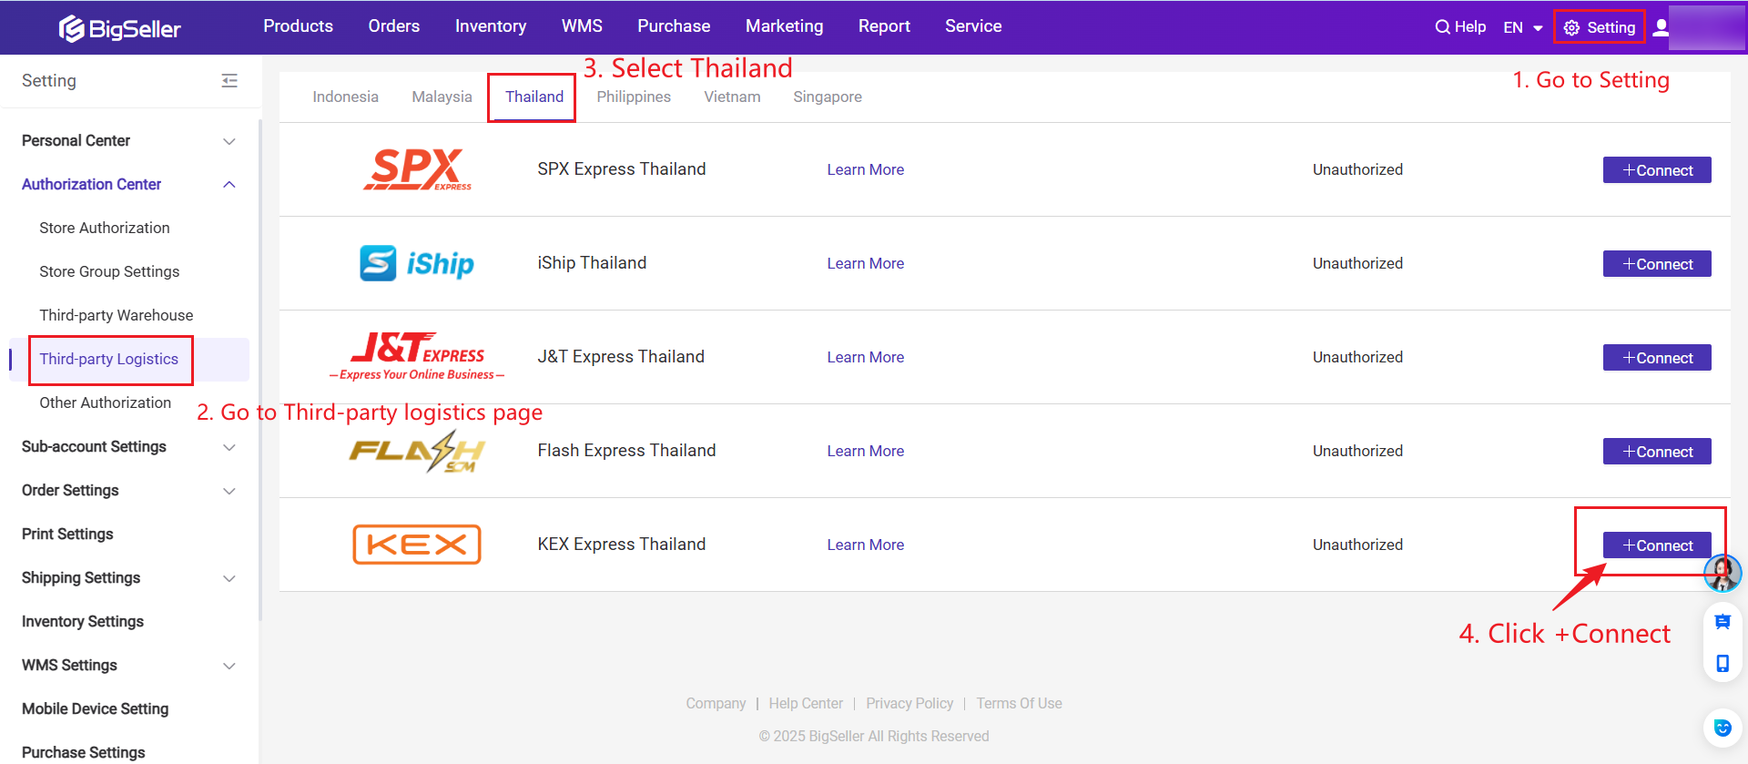This screenshot has height=764, width=1748.
Task: Open the feedback chat icon
Action: pos(1723,622)
